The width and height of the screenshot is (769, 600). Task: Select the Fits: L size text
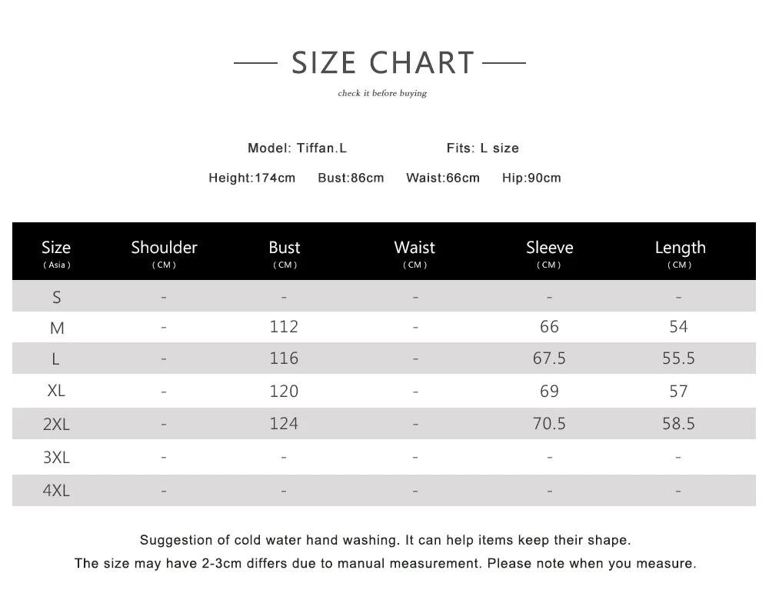tap(483, 148)
